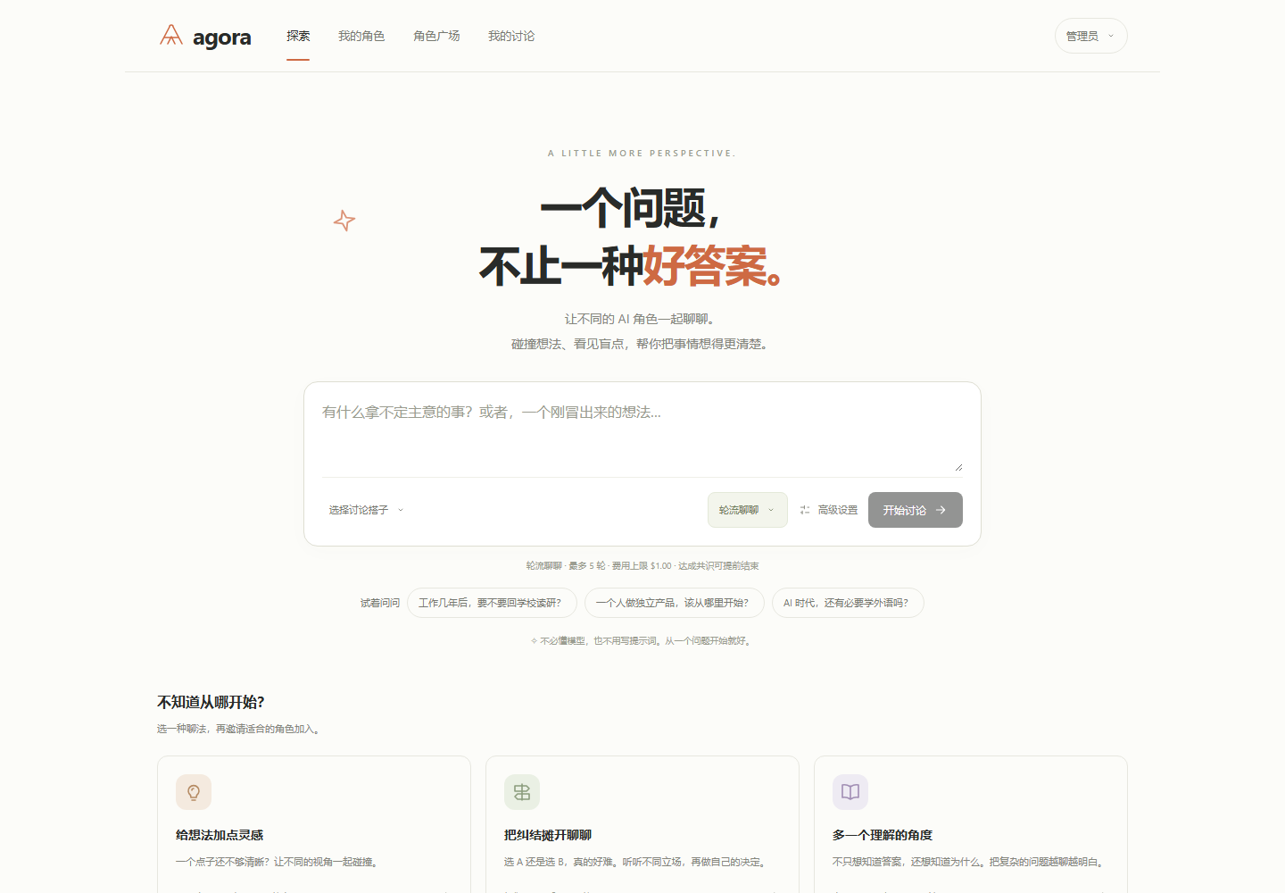Click the card title 把纠结摊开聊聊
The width and height of the screenshot is (1285, 893).
[x=548, y=835]
